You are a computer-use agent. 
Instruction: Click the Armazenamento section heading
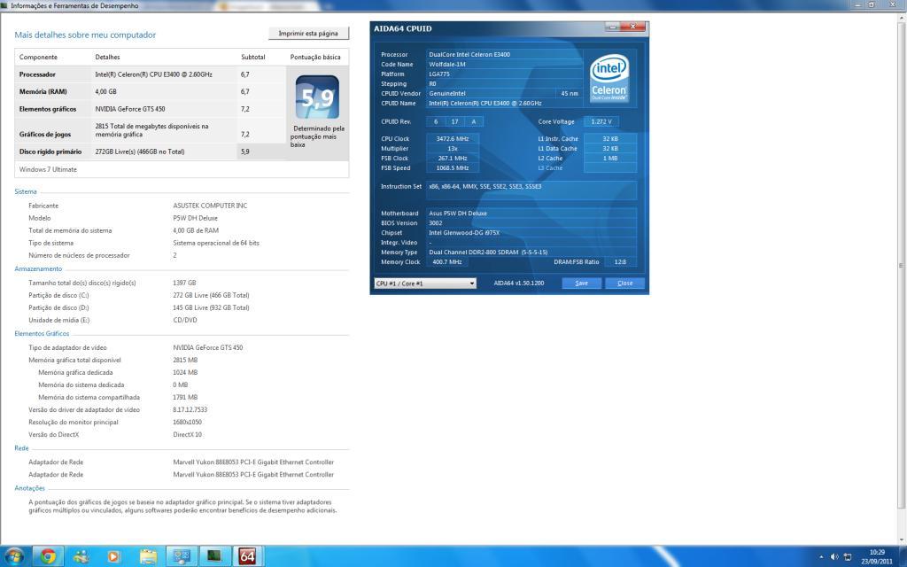(38, 269)
